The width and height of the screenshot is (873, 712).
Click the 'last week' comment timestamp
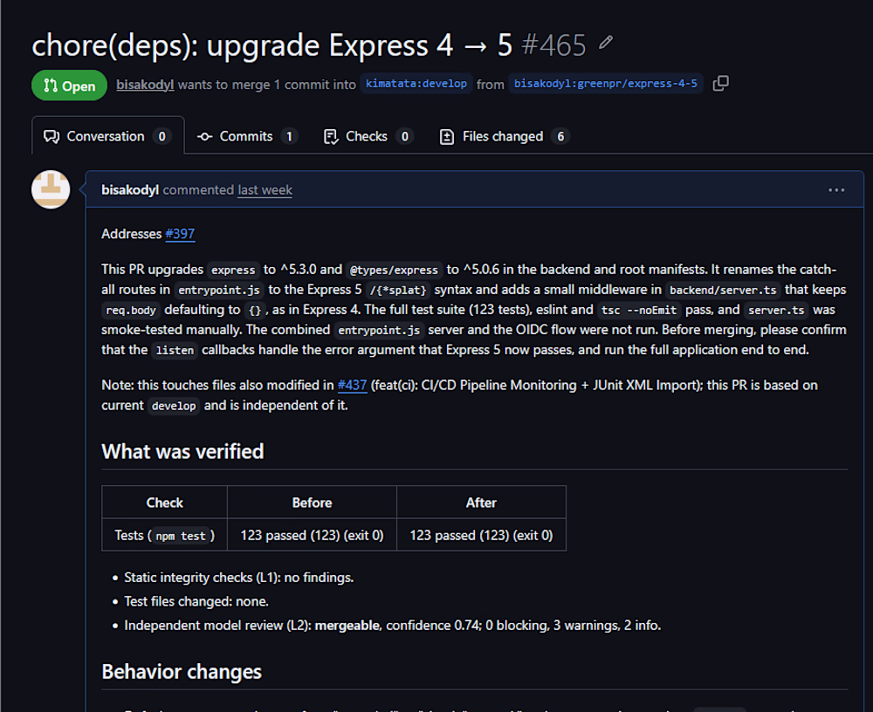pos(265,190)
